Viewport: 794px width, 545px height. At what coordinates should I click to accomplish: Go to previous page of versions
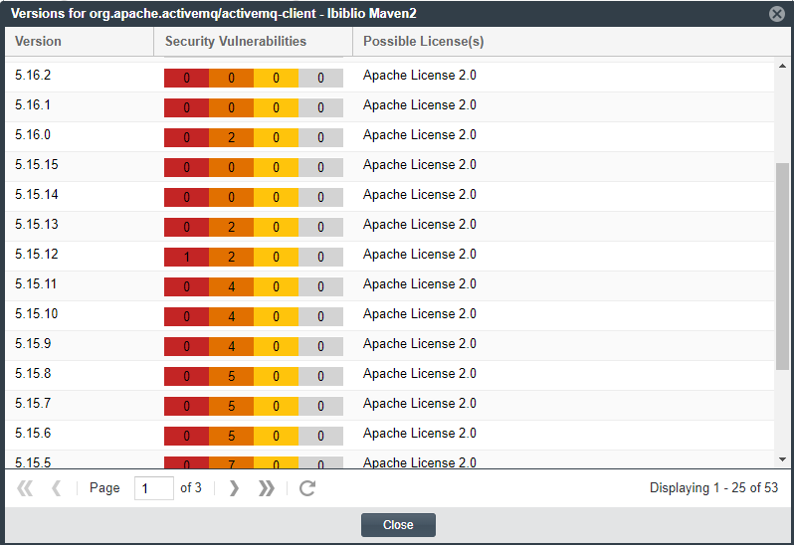(56, 488)
